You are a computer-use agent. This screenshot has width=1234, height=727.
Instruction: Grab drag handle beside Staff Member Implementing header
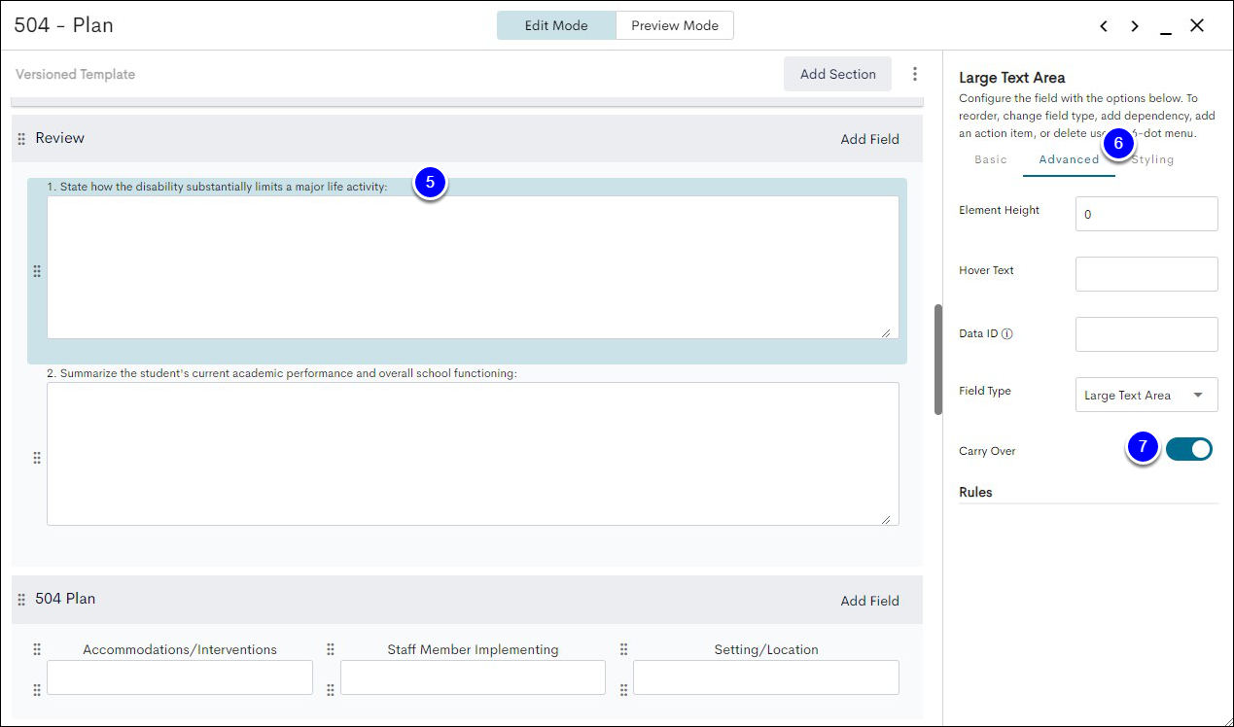pos(331,649)
